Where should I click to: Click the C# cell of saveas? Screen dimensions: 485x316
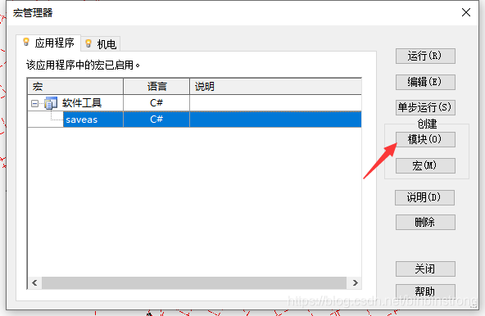[x=156, y=120]
